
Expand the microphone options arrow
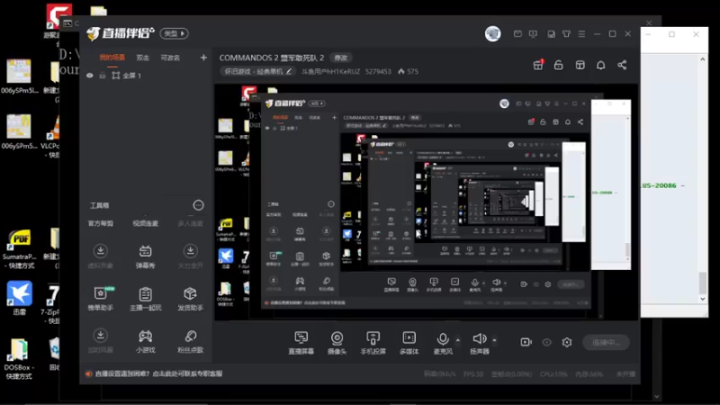(458, 340)
